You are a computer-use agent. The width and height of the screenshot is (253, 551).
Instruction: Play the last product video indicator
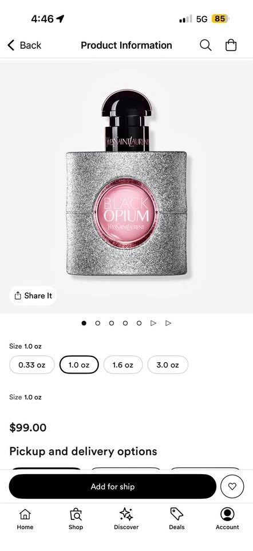(x=168, y=323)
